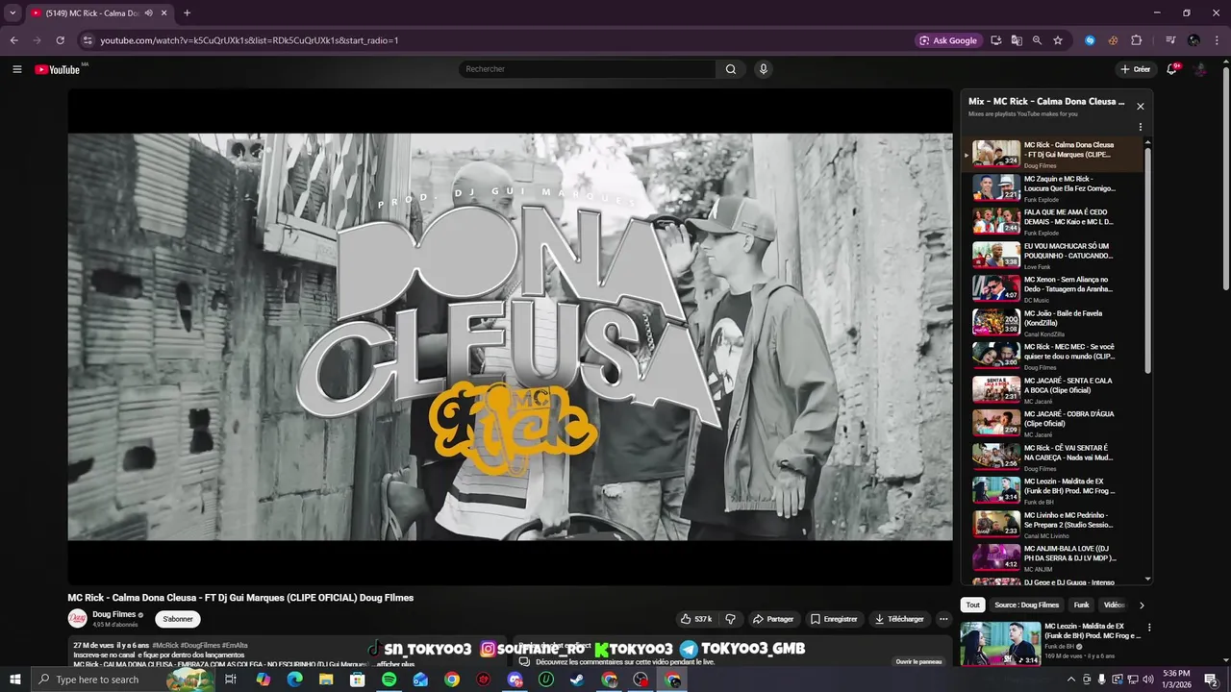This screenshot has width=1231, height=692.
Task: Click the install app icon in address bar
Action: (x=996, y=40)
